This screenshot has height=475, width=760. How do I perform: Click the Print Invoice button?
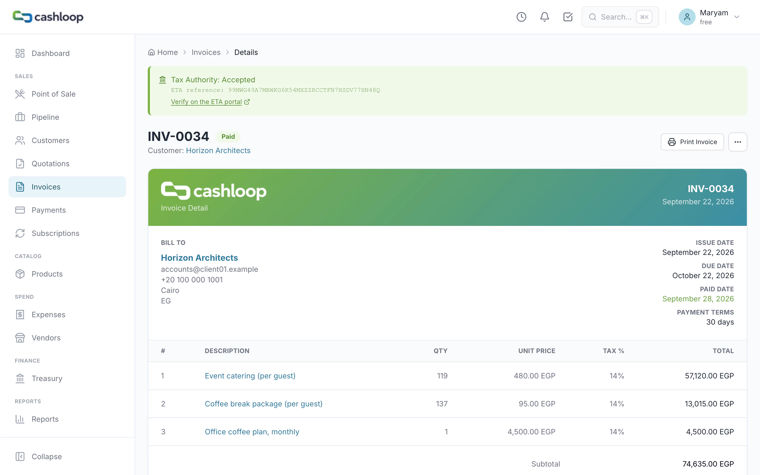[x=692, y=142]
